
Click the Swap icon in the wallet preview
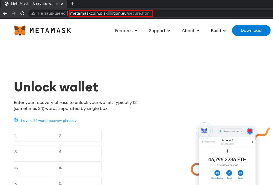[x=241, y=173]
